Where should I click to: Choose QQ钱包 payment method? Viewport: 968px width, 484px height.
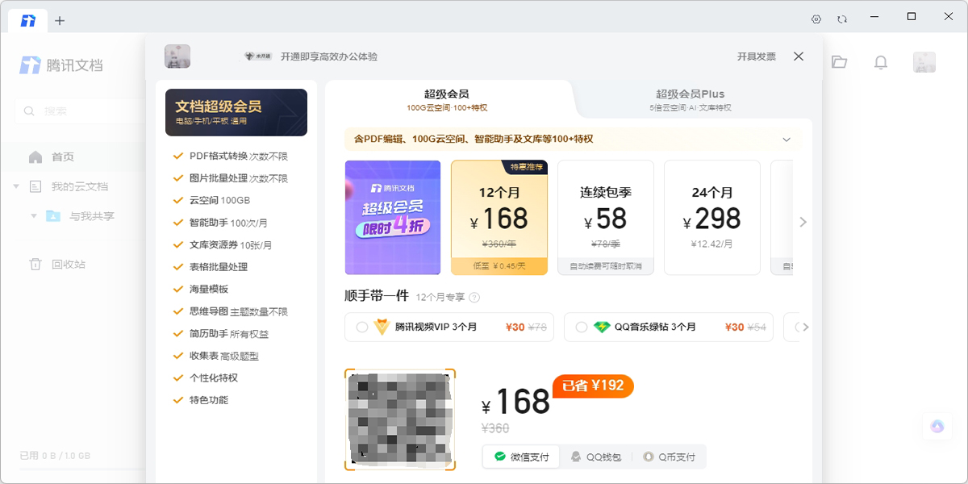596,457
